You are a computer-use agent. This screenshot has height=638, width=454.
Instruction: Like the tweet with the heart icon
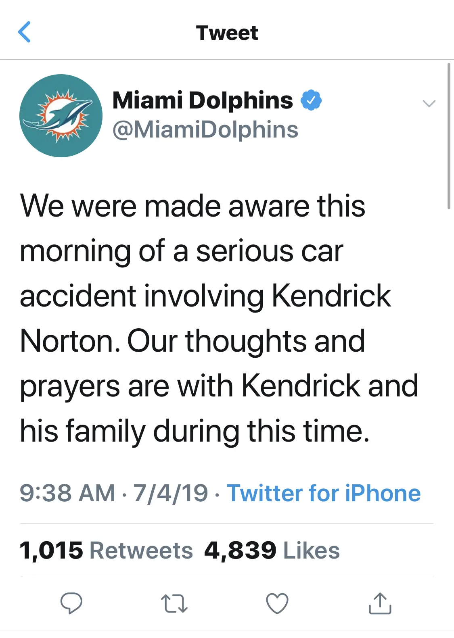277,603
